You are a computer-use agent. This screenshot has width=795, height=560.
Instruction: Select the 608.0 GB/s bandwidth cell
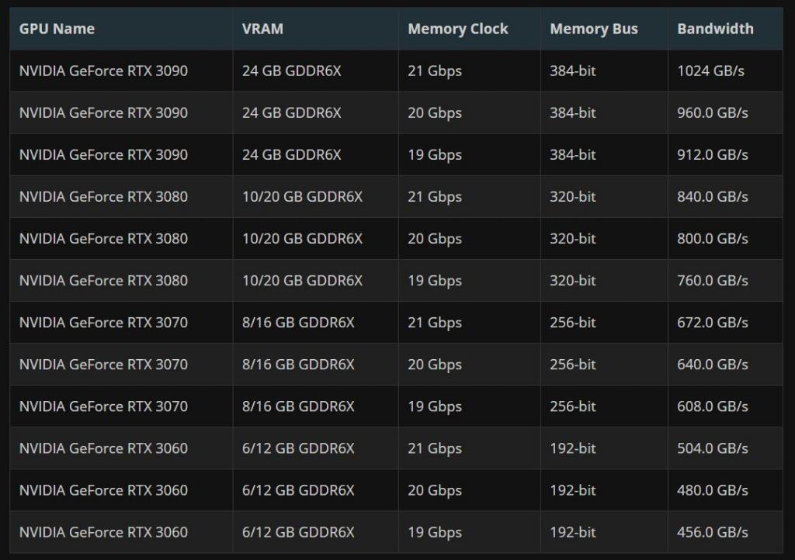(712, 406)
